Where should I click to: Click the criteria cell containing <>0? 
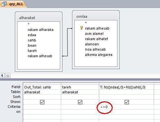click(x=126, y=107)
